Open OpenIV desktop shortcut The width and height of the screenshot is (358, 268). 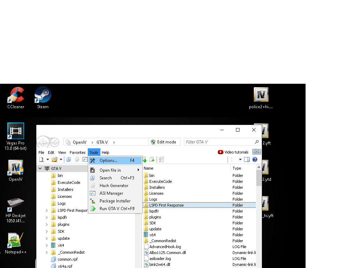[x=15, y=170]
